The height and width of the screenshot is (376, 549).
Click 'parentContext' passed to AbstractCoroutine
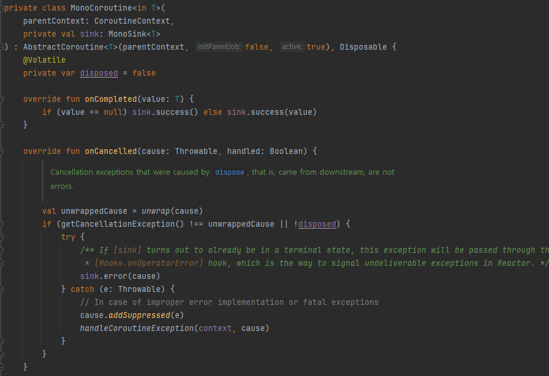click(x=154, y=47)
